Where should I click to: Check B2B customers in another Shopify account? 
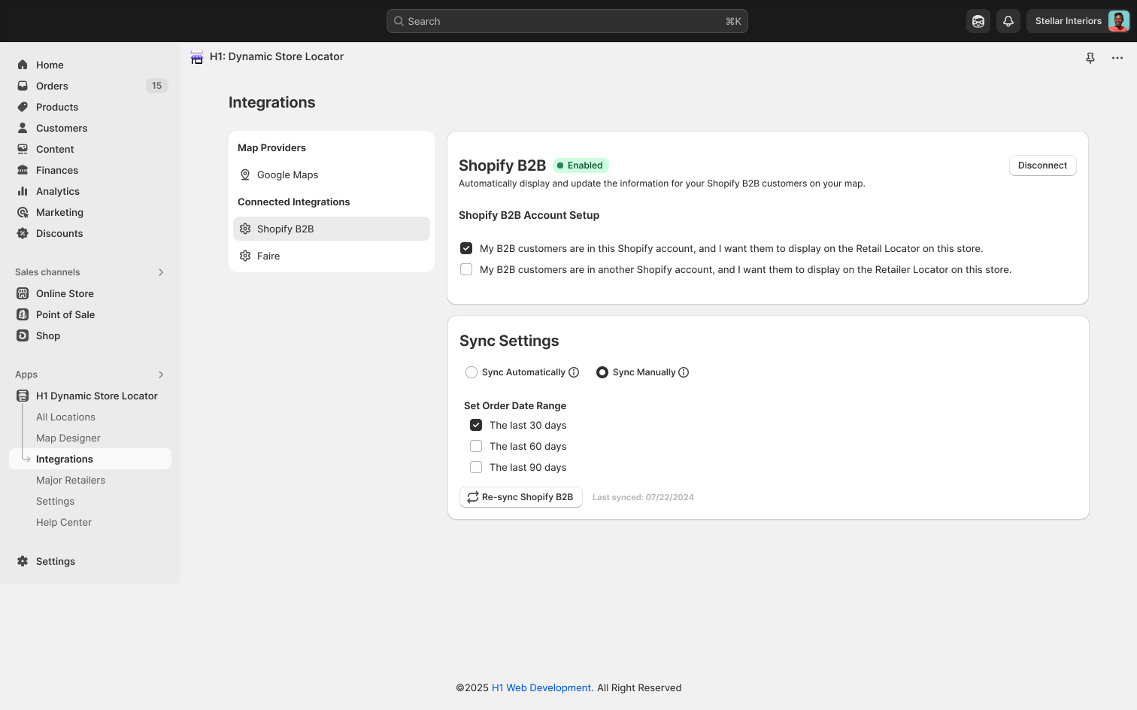[466, 269]
